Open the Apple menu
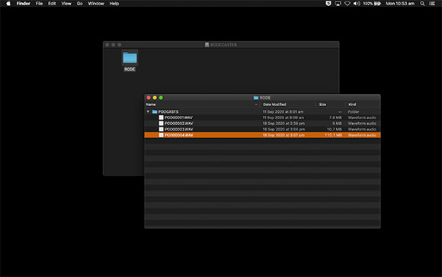 tap(8, 3)
